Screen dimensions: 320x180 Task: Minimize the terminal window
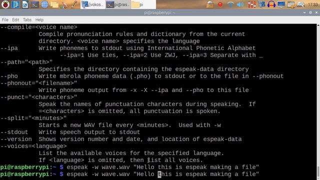304,12
